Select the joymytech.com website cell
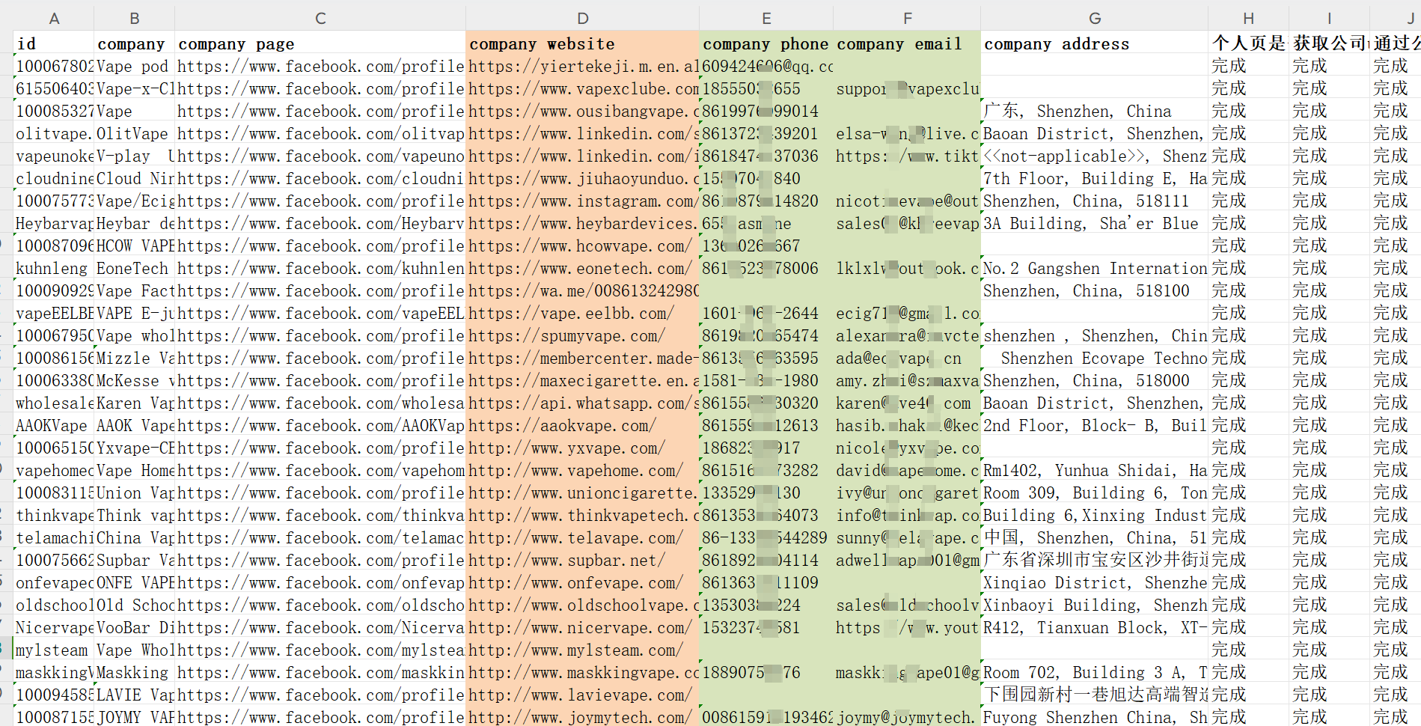The height and width of the screenshot is (726, 1421). [x=583, y=716]
